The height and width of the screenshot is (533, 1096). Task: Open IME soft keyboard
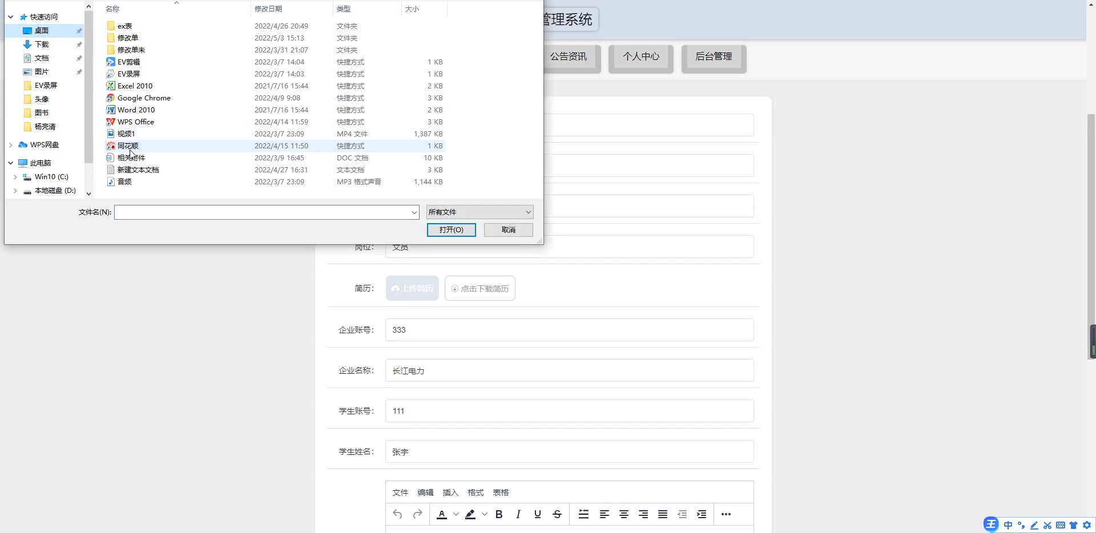point(1061,525)
